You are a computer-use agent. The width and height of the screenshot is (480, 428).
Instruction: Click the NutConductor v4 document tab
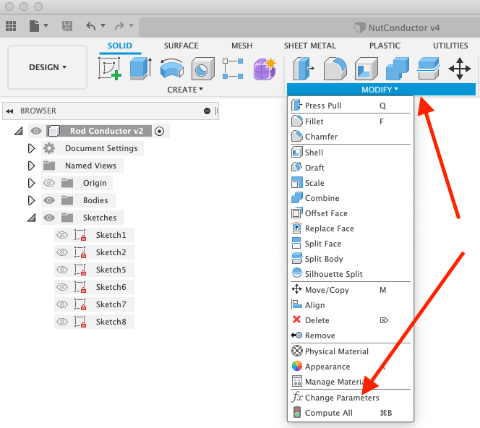(398, 28)
